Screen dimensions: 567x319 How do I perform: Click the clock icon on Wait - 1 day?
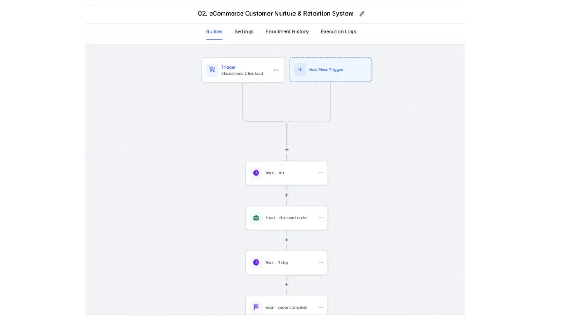tap(256, 262)
